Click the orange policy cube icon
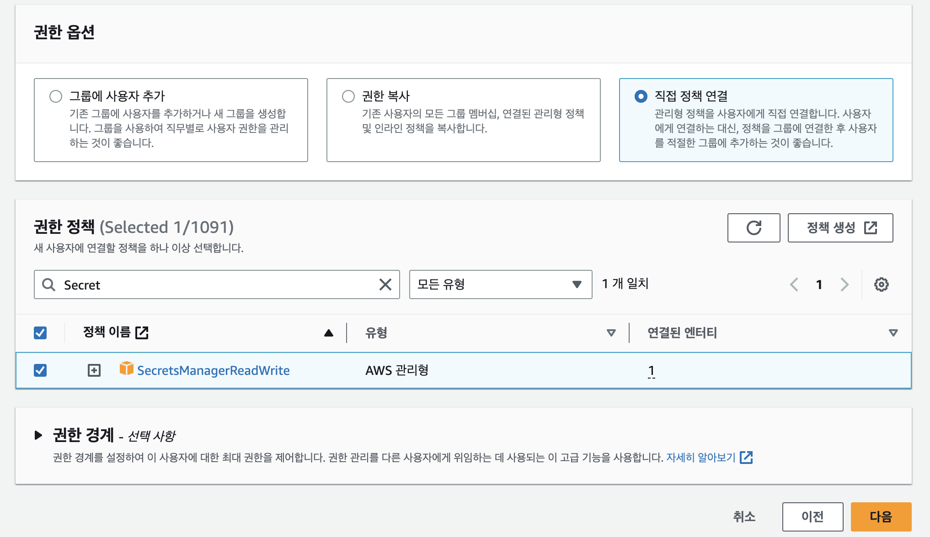This screenshot has width=930, height=537. click(126, 369)
